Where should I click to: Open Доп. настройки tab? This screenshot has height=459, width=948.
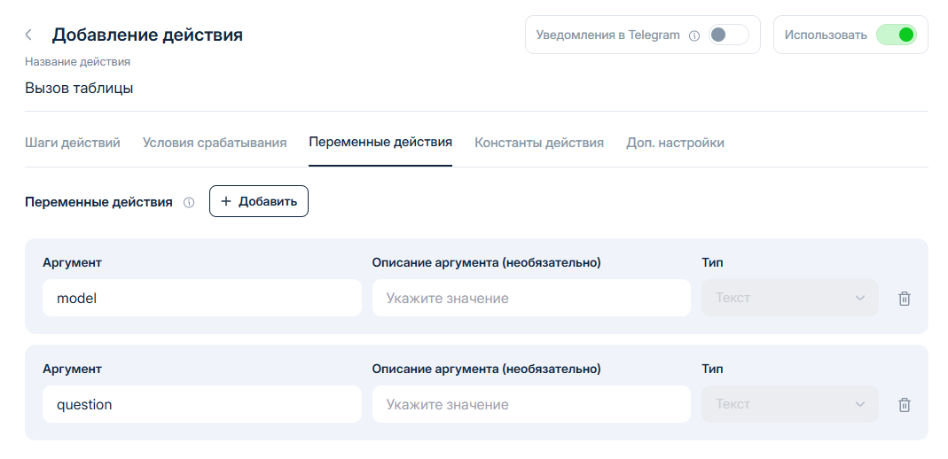click(675, 143)
